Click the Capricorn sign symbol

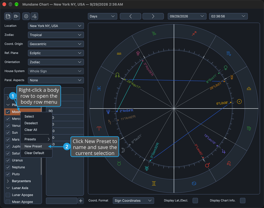[154, 34]
